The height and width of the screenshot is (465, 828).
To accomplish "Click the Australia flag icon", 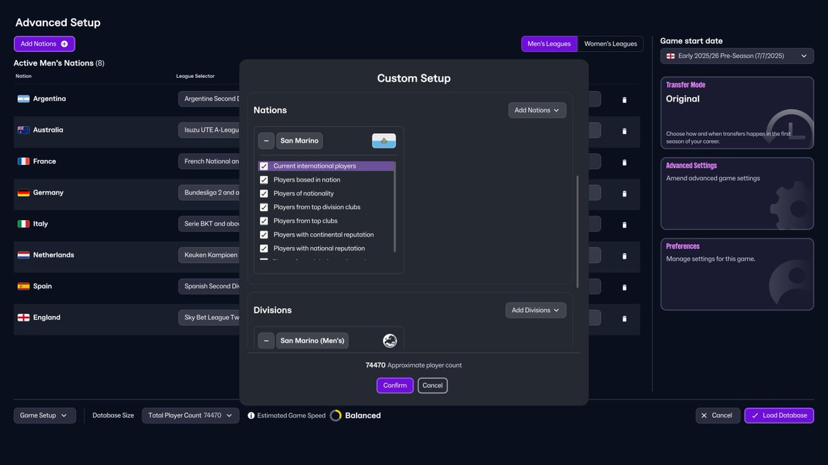I will pyautogui.click(x=23, y=130).
